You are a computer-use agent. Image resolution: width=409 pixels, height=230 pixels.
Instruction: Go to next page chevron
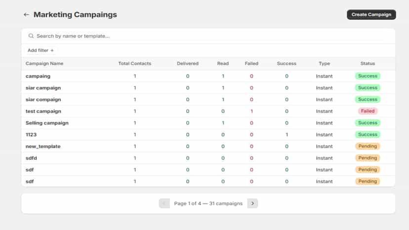252,203
